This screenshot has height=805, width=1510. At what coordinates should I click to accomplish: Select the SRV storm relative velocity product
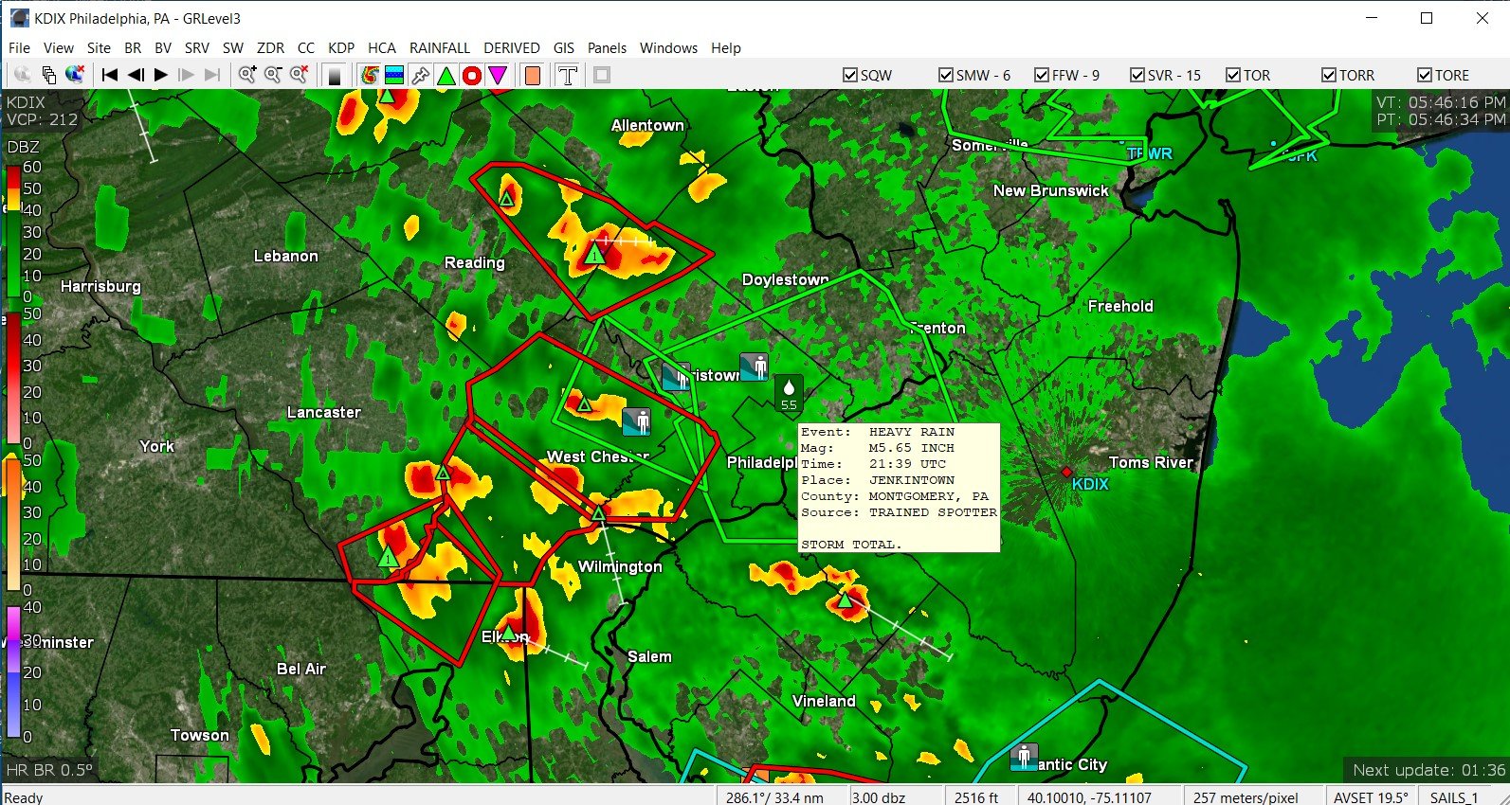tap(197, 47)
